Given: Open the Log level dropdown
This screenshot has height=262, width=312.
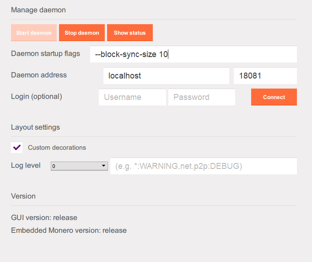Looking at the screenshot, I should [x=79, y=166].
